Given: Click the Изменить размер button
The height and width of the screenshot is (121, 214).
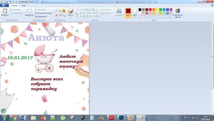Looking at the screenshot, I should click(43, 13).
